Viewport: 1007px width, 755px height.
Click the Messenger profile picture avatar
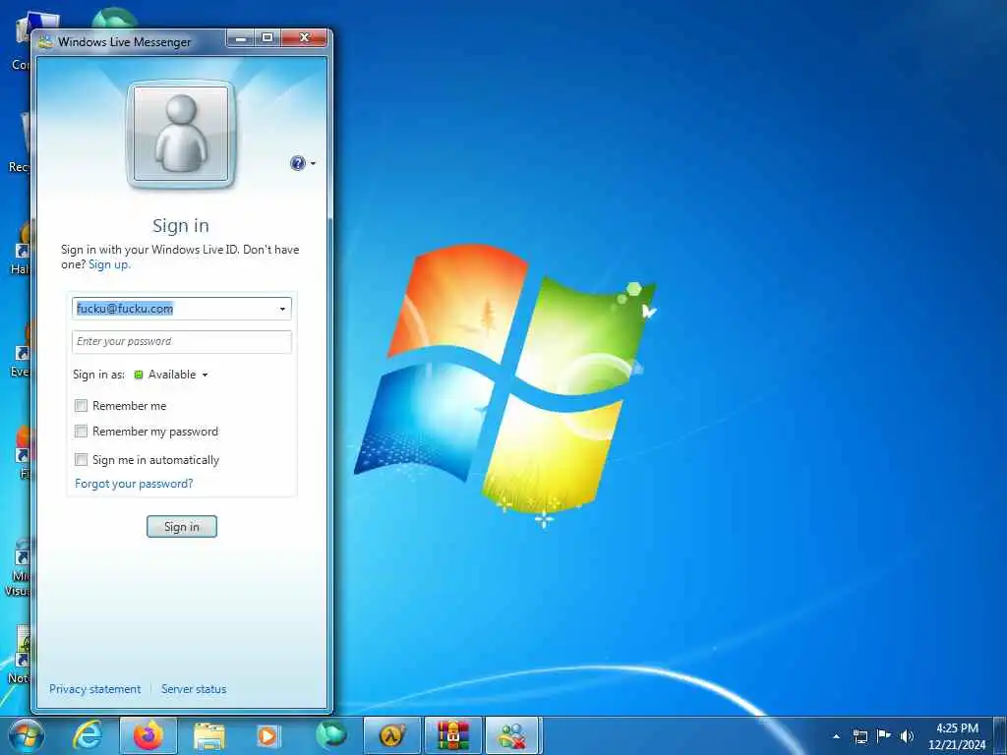pos(181,134)
